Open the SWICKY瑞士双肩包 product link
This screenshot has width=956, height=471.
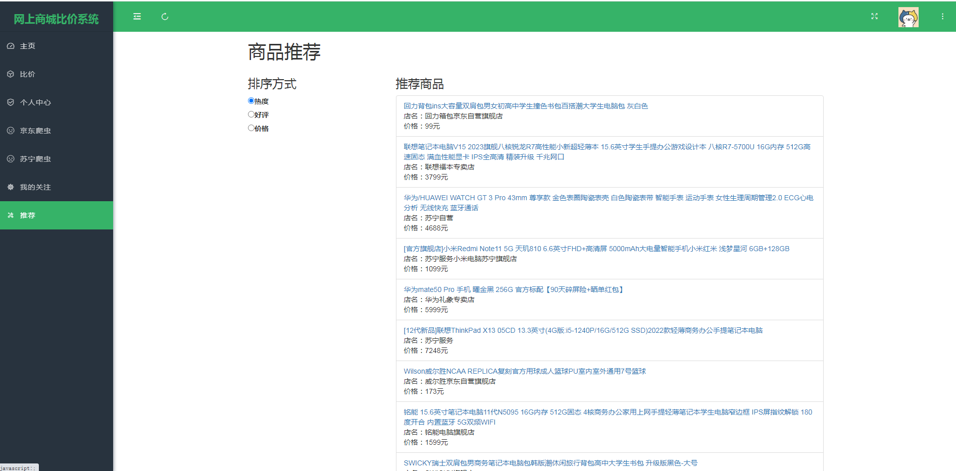point(550,463)
